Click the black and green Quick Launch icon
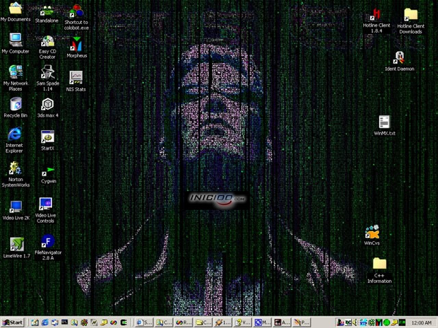 (124, 323)
